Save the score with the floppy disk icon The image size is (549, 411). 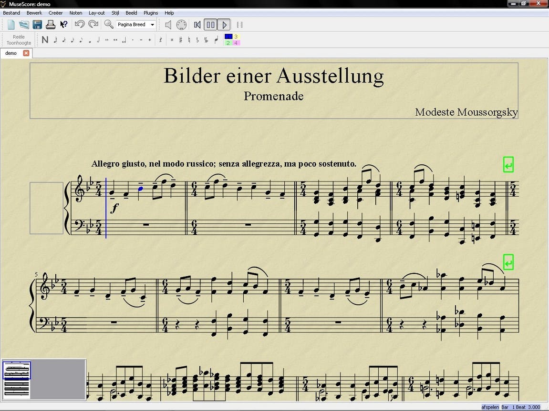pos(37,24)
